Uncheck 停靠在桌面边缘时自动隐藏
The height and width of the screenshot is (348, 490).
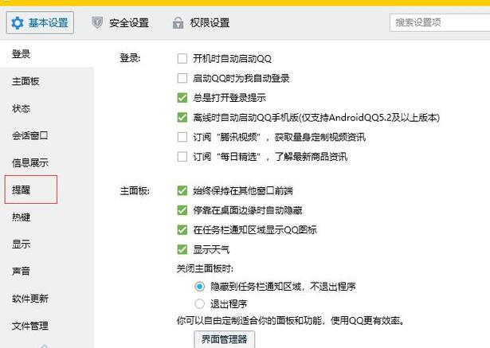tap(182, 210)
